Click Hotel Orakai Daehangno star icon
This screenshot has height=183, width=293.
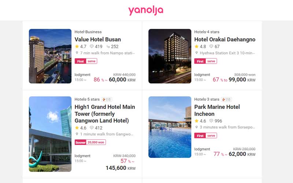(196, 46)
